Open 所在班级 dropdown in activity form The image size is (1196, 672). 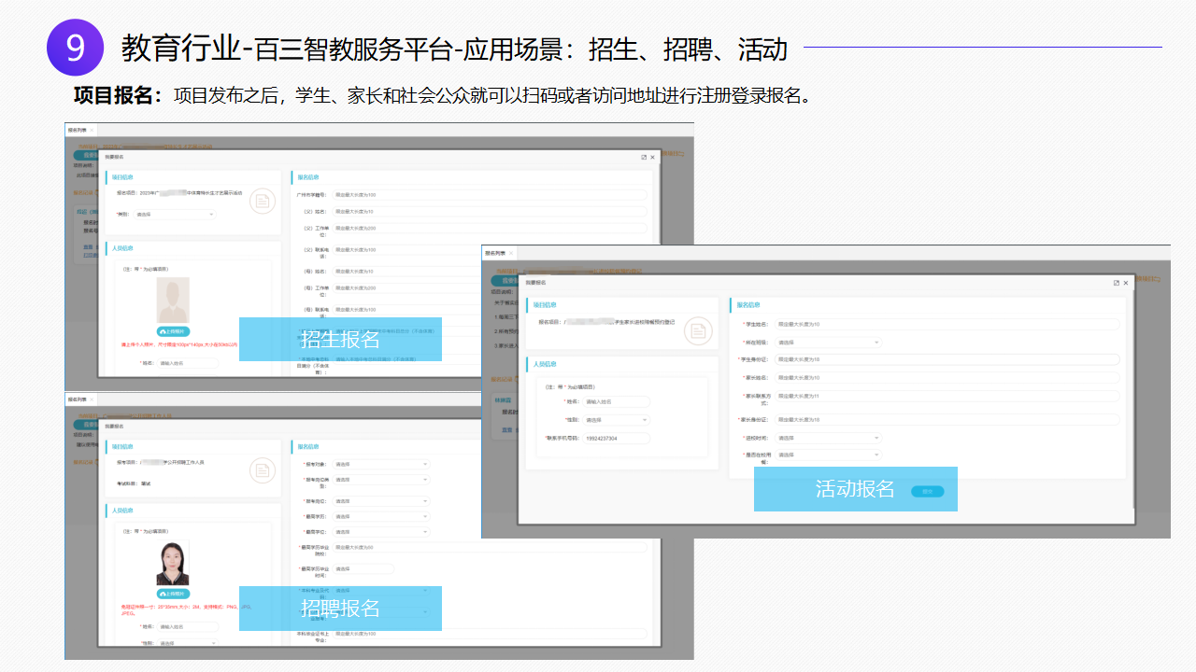pyautogui.click(x=829, y=343)
